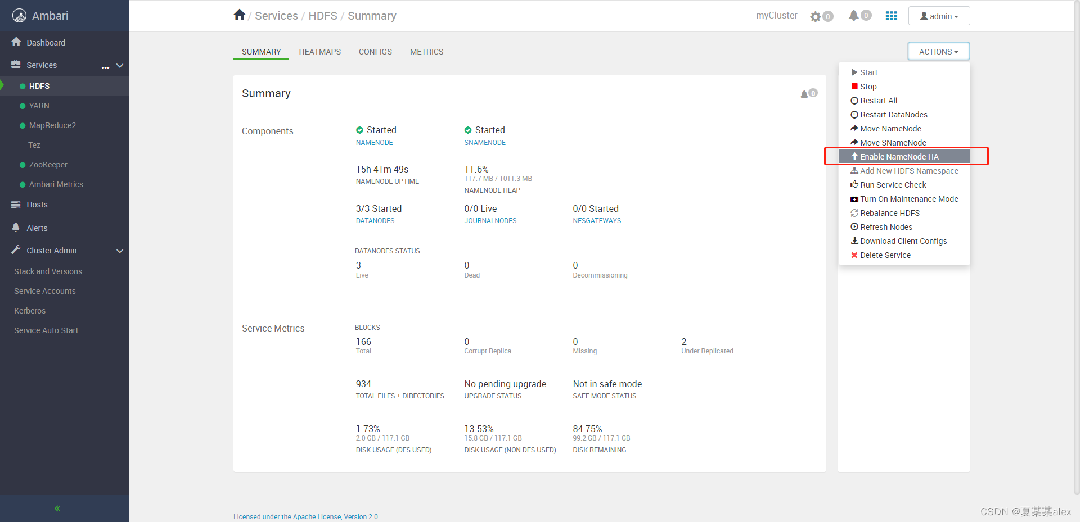Click the JOURNALNODES link
The image size is (1080, 522).
click(490, 221)
